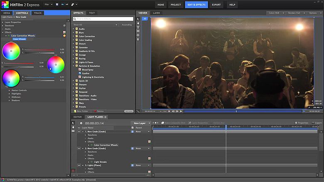Toggle the timeline snapping magnet icon
This screenshot has width=324, height=182.
[x=73, y=171]
